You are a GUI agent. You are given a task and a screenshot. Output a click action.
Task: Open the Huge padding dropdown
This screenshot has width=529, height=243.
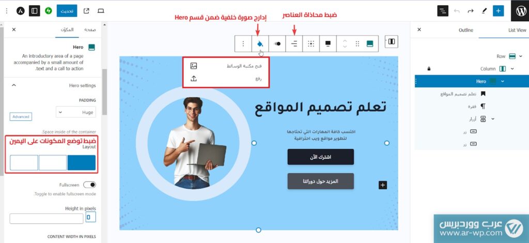click(x=76, y=112)
